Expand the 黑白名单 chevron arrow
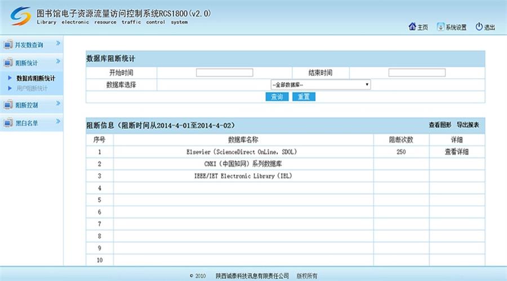This screenshot has height=281, width=507. point(57,121)
